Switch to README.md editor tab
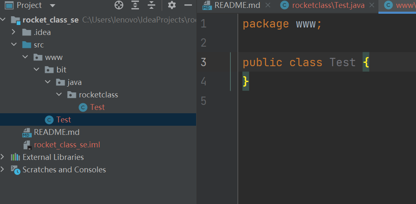Image resolution: width=416 pixels, height=204 pixels. pos(237,5)
